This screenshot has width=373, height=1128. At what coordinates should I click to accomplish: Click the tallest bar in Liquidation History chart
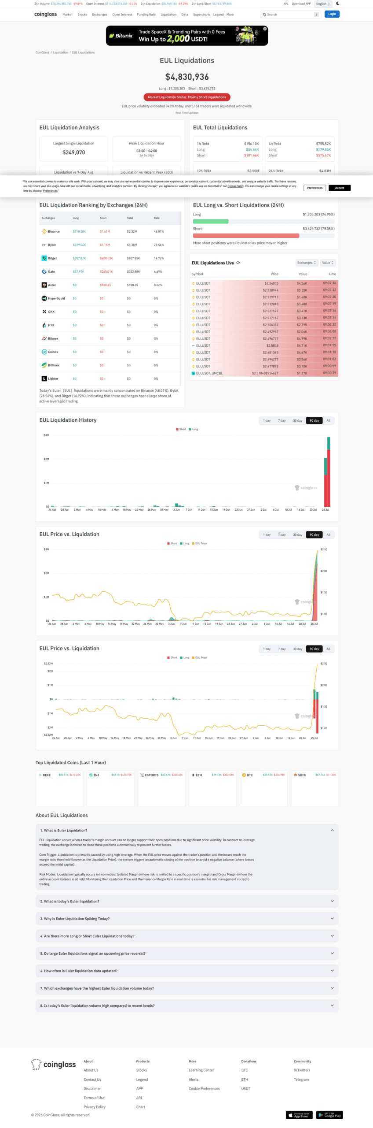(x=329, y=471)
